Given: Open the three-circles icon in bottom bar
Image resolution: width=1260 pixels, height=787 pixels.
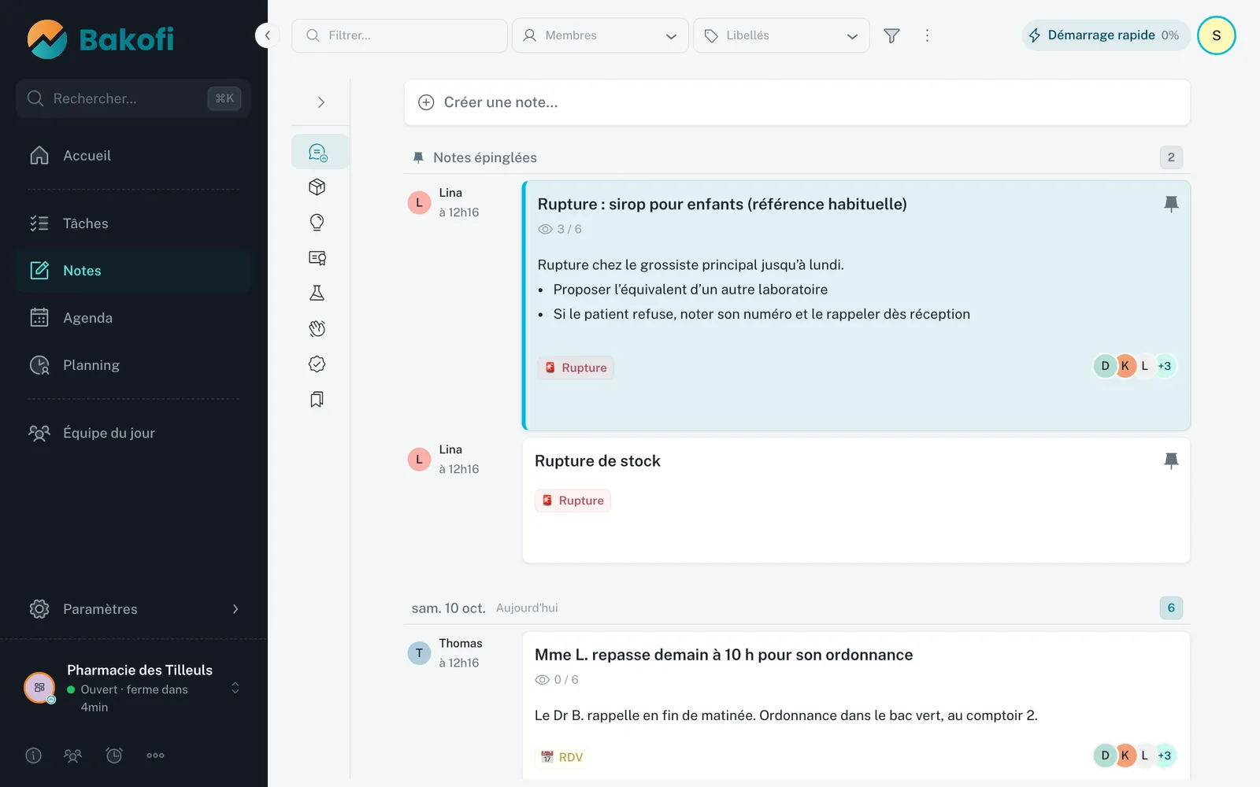Looking at the screenshot, I should [155, 756].
